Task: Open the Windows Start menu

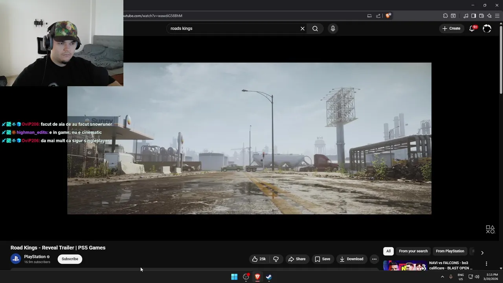Action: [x=234, y=277]
